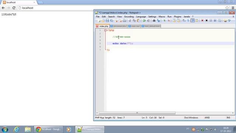Click the volume icon in system tray

click(x=215, y=130)
